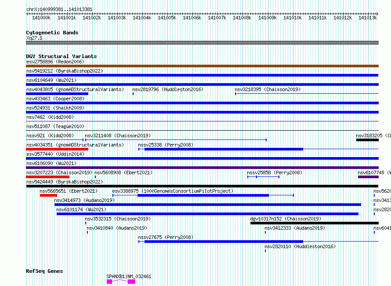Select the nsv6104649 (Wu2021) variant label
The height and width of the screenshot is (286, 391).
[51, 80]
